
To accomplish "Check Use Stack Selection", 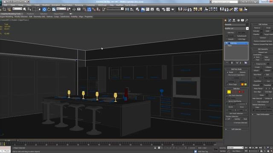I will tap(227, 95).
